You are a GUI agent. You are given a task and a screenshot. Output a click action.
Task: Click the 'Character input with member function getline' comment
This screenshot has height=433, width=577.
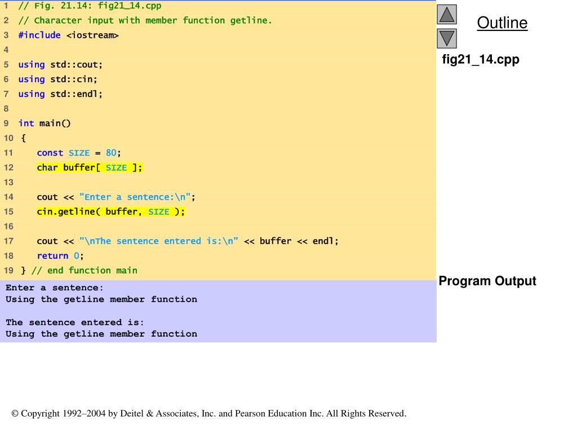click(x=145, y=20)
